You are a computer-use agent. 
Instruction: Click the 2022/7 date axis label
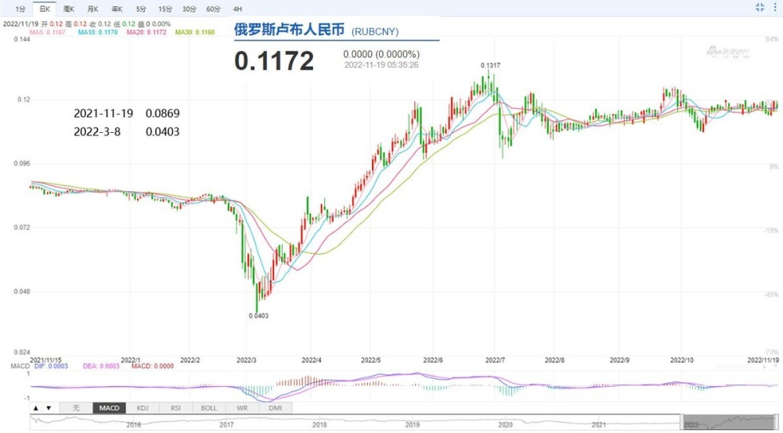point(496,360)
